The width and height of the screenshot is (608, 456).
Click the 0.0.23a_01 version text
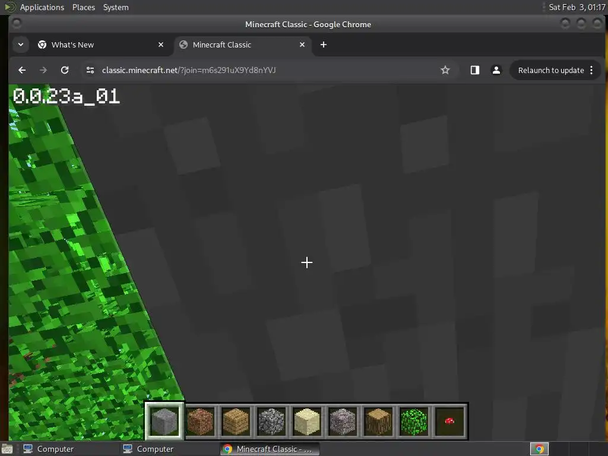pyautogui.click(x=66, y=96)
